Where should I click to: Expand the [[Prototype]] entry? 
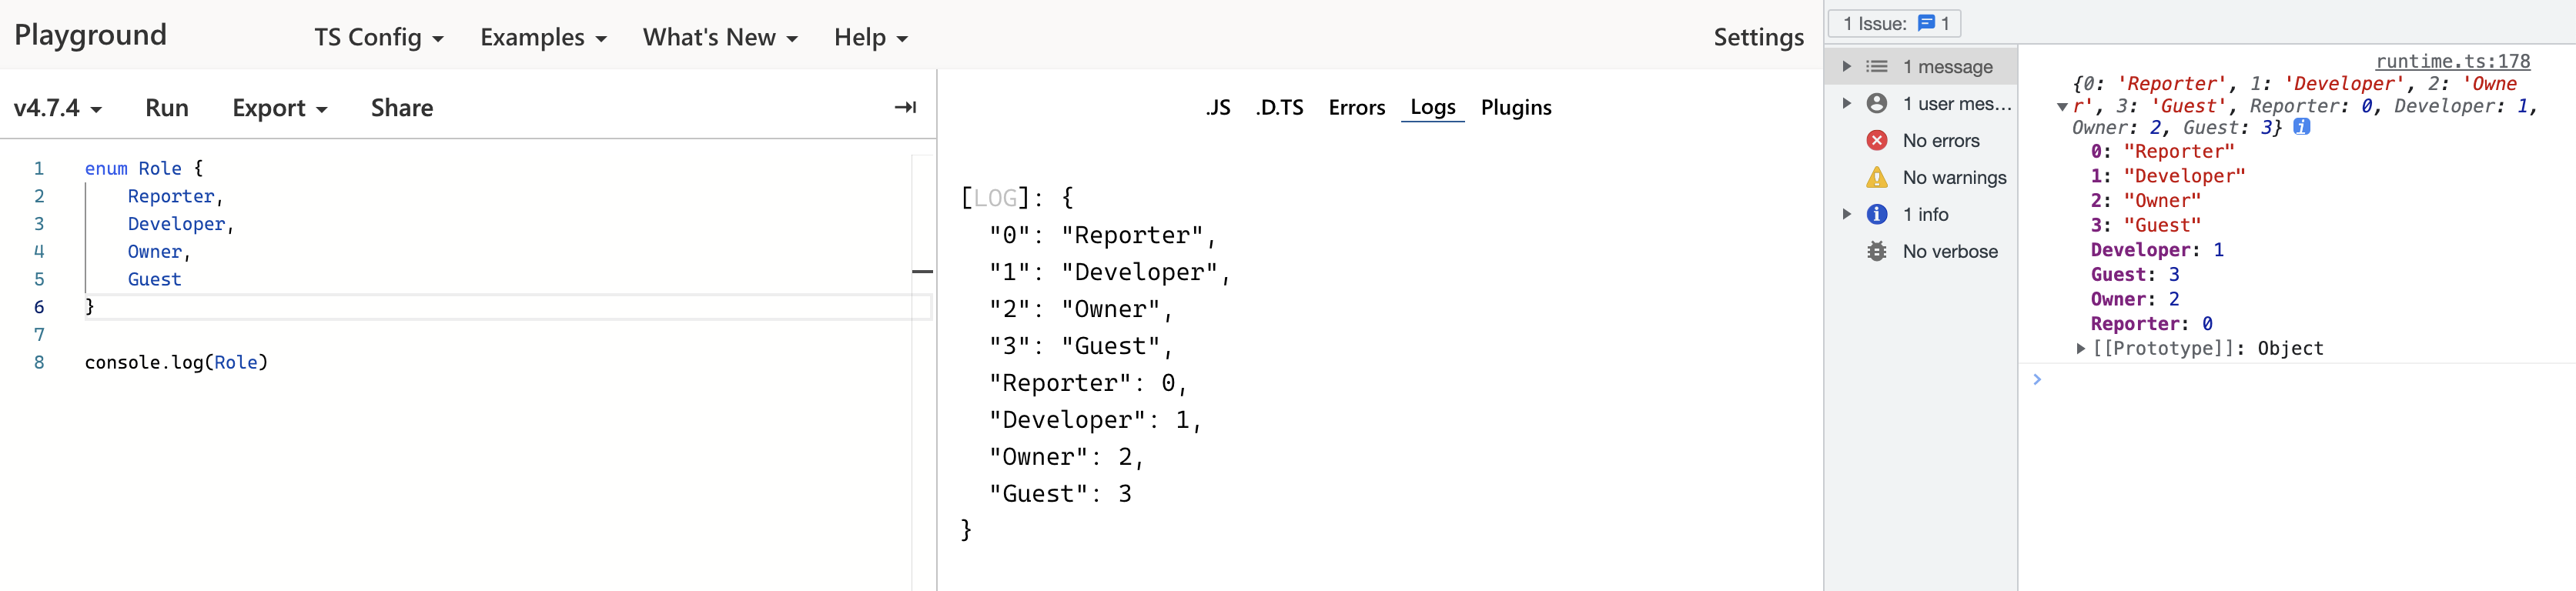tap(2081, 349)
